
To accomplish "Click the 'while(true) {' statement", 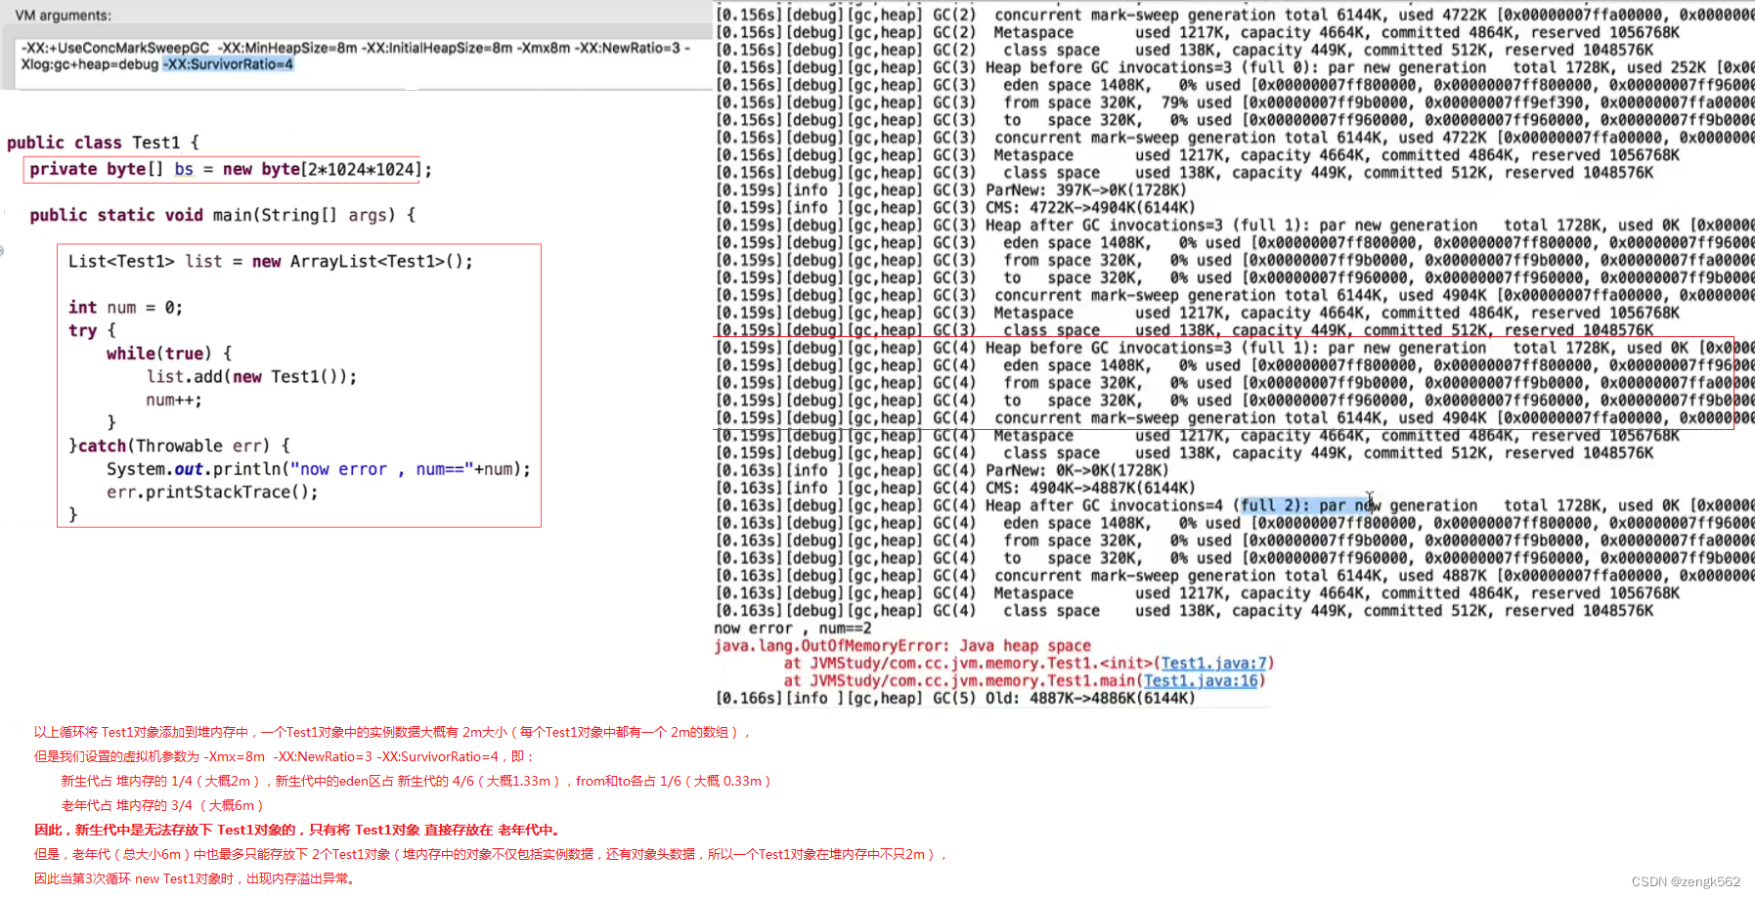I will [x=169, y=354].
